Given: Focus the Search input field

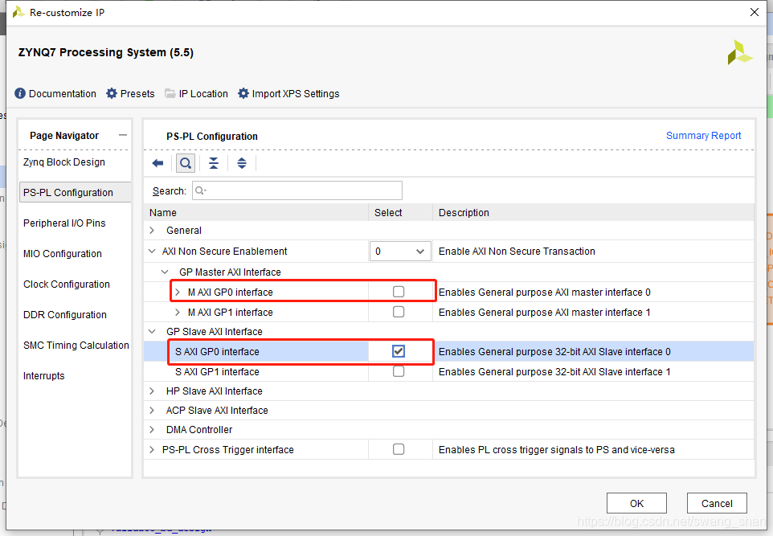Looking at the screenshot, I should pyautogui.click(x=297, y=190).
